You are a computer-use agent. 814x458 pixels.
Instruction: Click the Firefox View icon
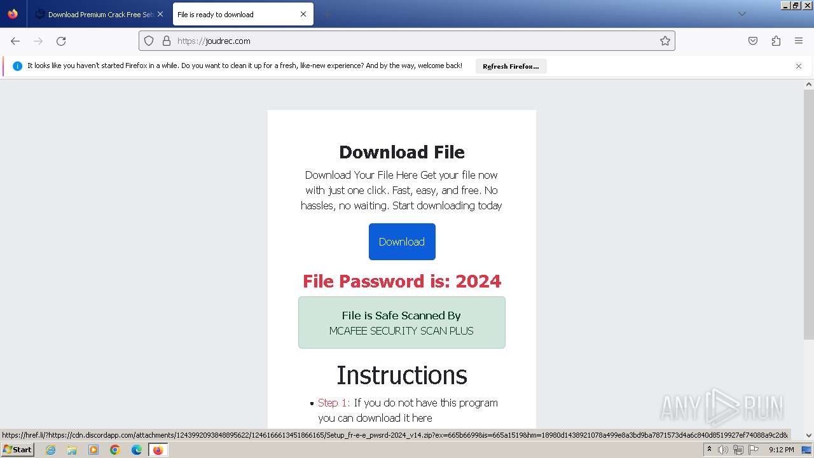click(13, 14)
